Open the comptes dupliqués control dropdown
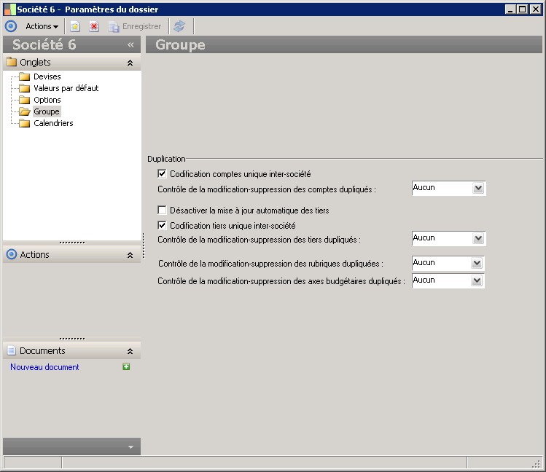546x472 pixels. [478, 188]
